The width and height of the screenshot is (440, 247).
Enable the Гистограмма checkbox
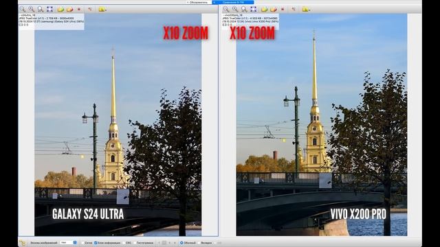pos(135,243)
